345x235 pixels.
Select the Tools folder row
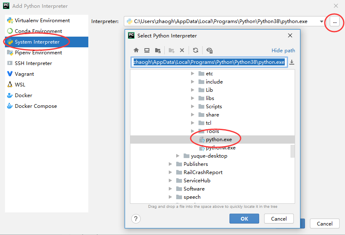click(213, 131)
